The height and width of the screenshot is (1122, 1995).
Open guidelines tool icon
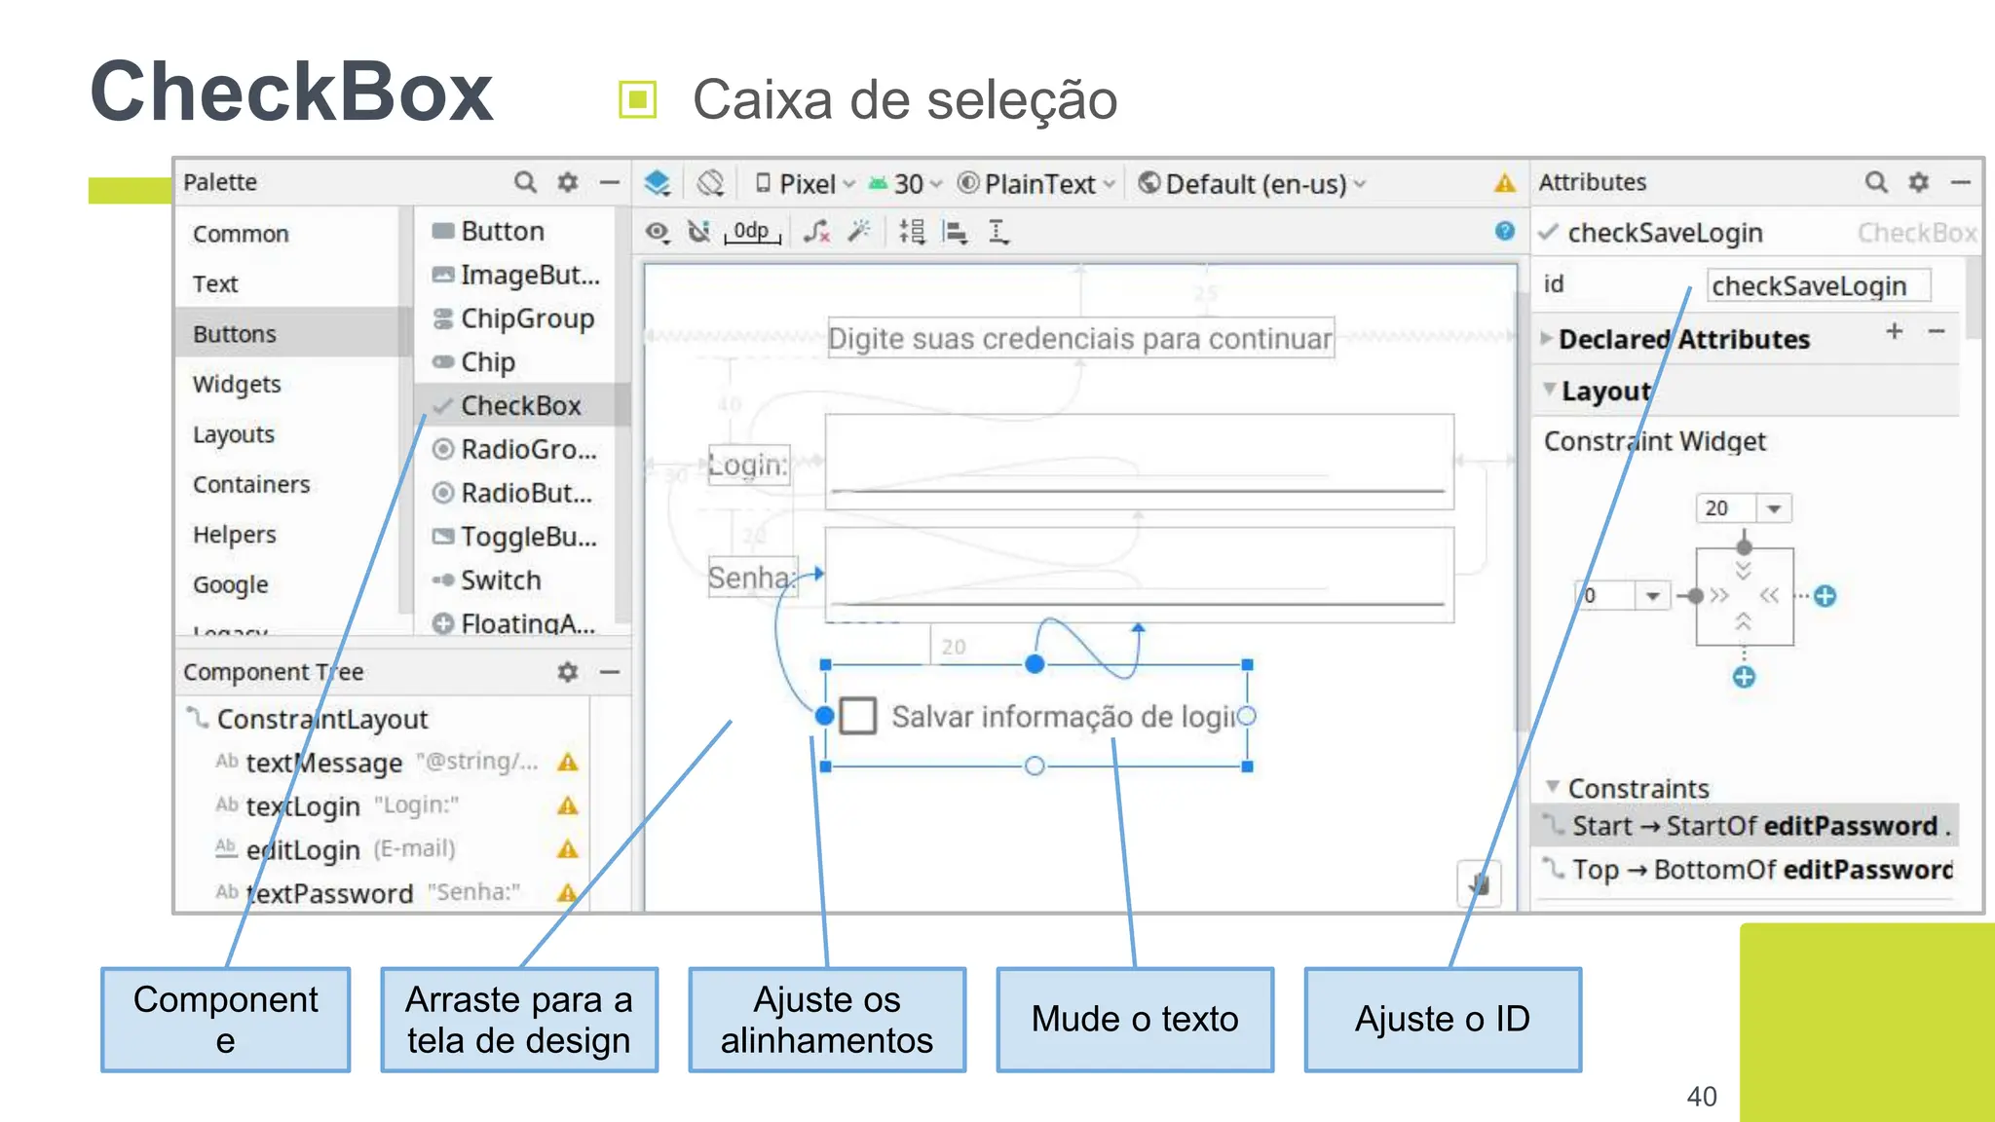pyautogui.click(x=999, y=232)
